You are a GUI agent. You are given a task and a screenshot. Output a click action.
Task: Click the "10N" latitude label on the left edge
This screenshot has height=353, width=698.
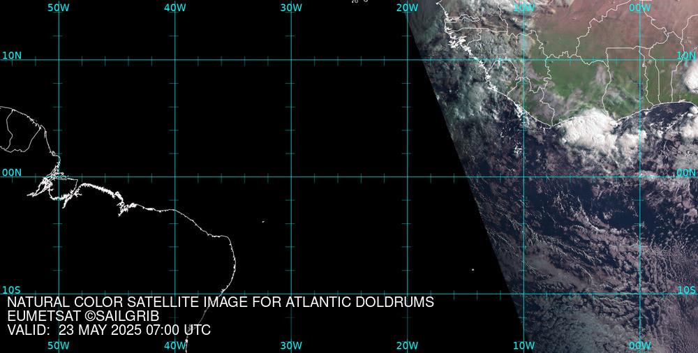coord(12,56)
